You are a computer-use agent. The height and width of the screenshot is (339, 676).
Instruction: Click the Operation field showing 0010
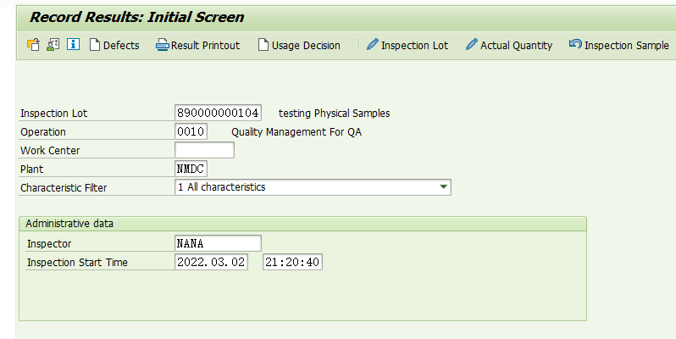click(x=191, y=132)
